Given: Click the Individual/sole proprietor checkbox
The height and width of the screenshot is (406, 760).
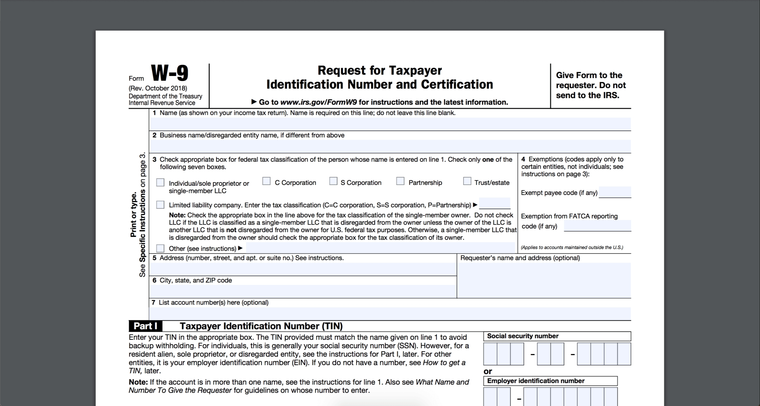Looking at the screenshot, I should click(x=161, y=182).
